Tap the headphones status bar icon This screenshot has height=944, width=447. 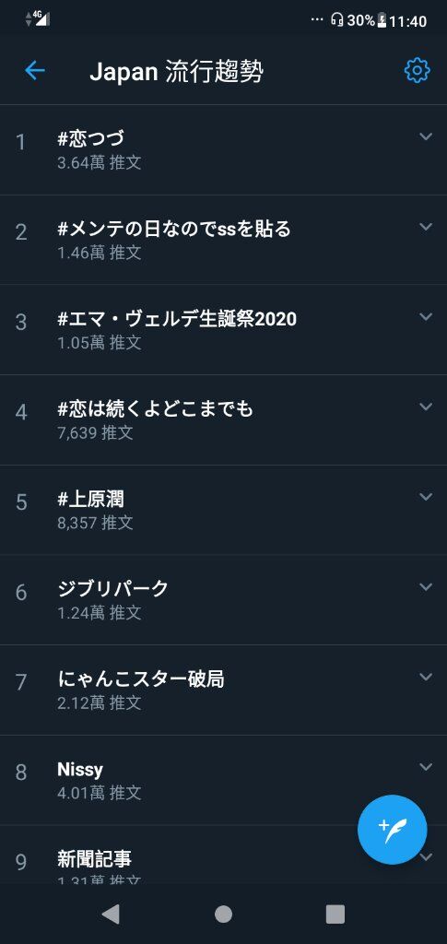pos(337,20)
